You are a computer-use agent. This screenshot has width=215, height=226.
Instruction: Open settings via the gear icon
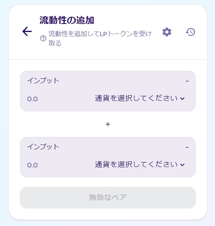pos(167,32)
